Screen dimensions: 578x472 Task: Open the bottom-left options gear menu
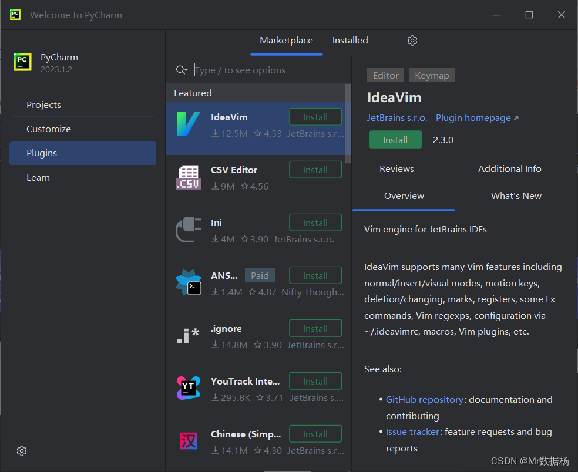point(22,451)
